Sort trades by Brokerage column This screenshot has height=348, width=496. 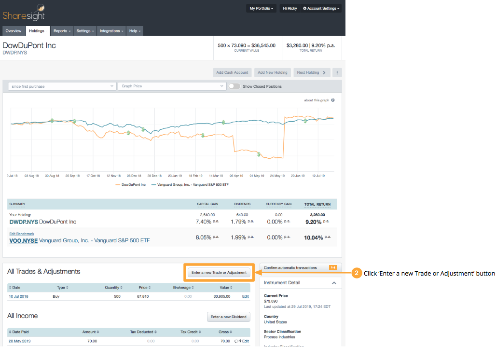(x=183, y=288)
